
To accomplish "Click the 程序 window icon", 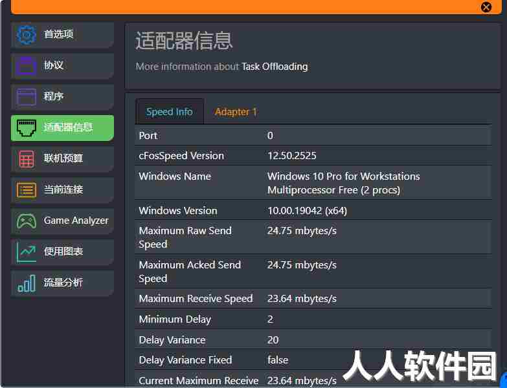I will [26, 96].
